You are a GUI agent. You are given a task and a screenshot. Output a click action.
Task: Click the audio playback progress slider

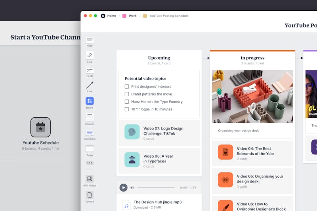click(x=156, y=188)
